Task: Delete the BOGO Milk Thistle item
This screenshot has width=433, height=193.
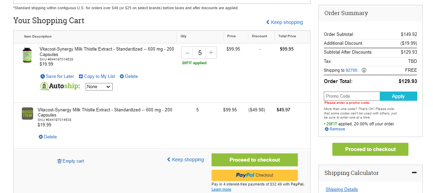Action: coord(48,137)
